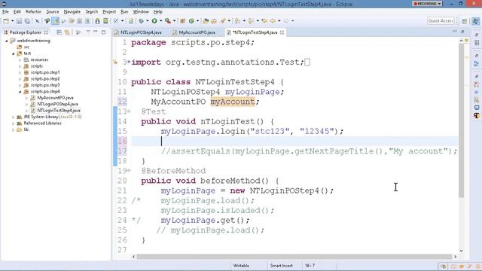Click the Quick Access search field

[441, 20]
